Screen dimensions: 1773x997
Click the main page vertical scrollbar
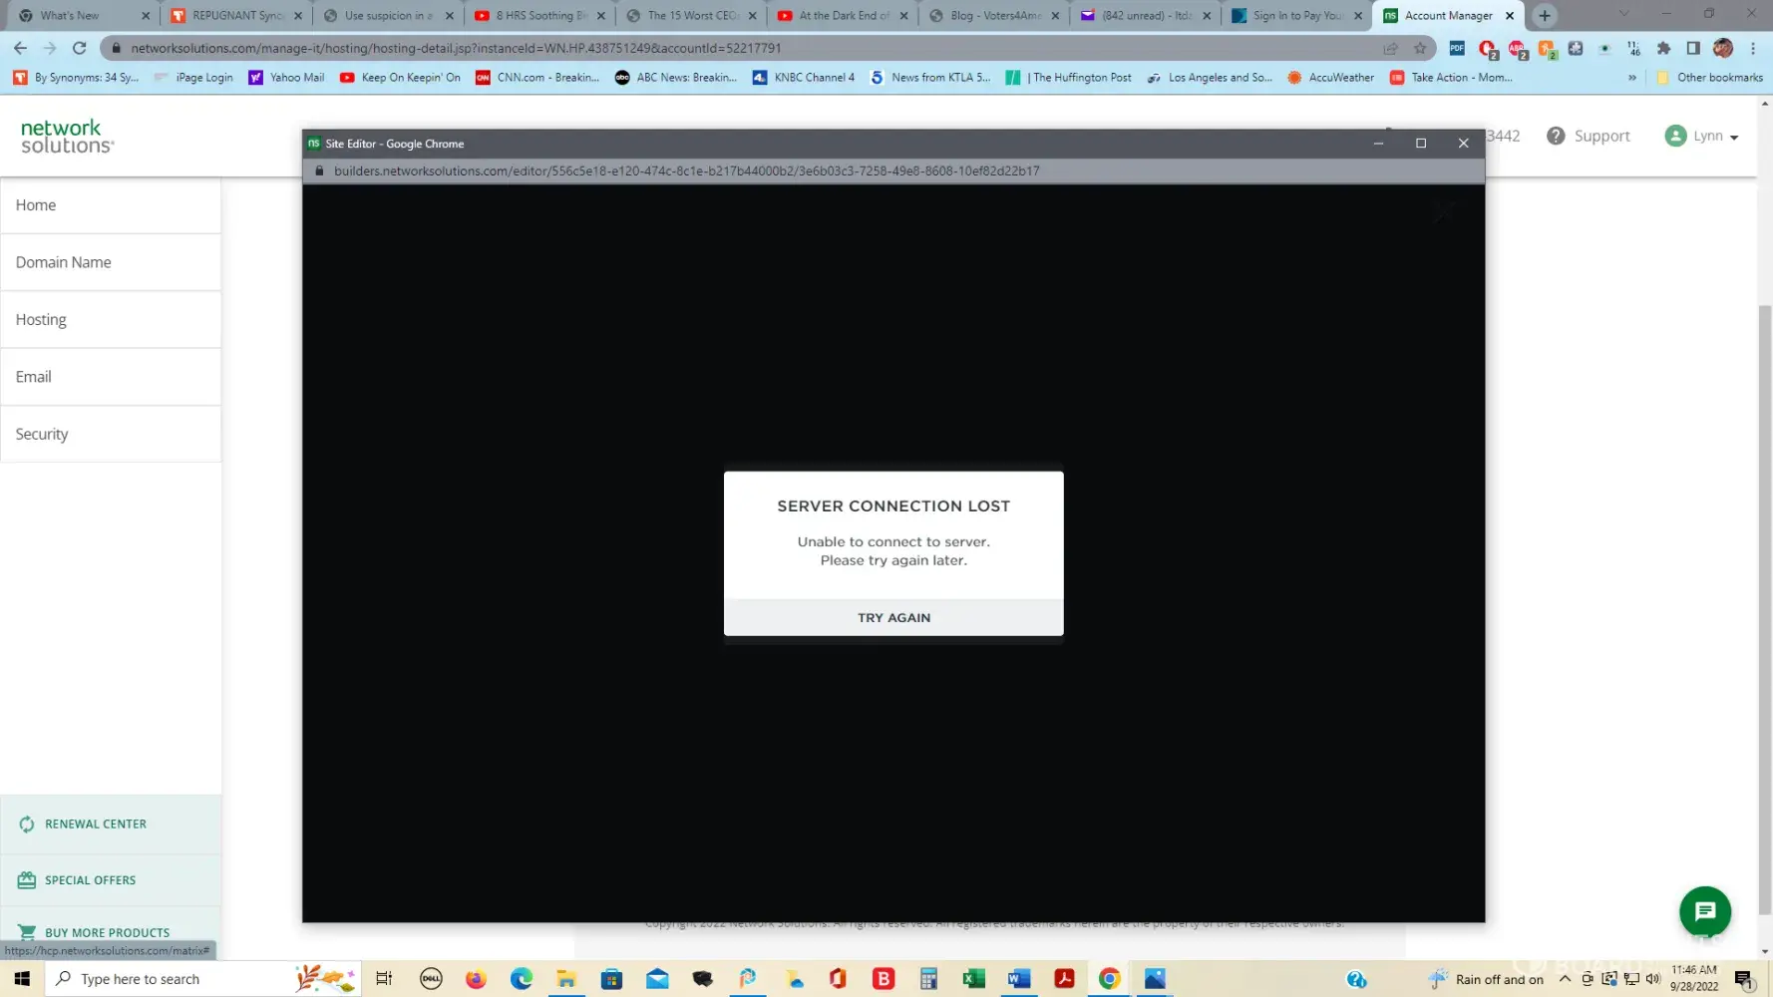(x=1764, y=598)
